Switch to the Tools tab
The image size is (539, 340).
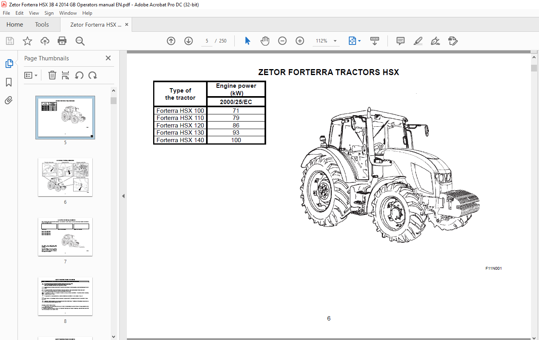(42, 25)
